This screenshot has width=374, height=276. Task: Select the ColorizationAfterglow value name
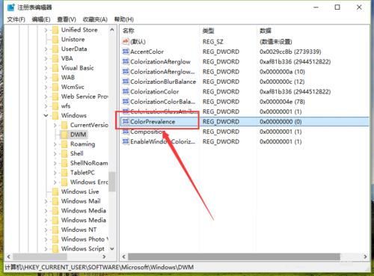click(x=160, y=61)
